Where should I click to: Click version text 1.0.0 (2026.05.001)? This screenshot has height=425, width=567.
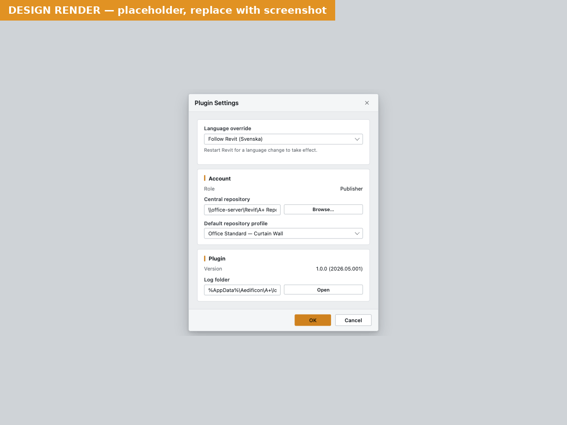pos(339,269)
